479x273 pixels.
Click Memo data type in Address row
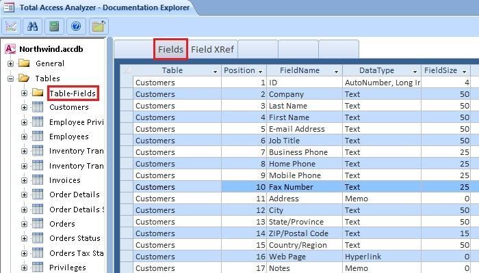click(382, 199)
